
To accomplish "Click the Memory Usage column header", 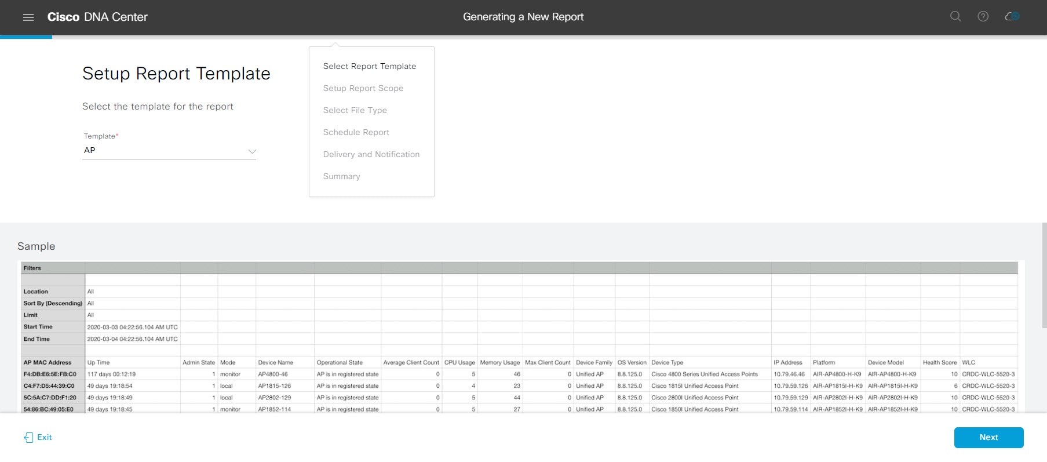I will click(x=500, y=362).
